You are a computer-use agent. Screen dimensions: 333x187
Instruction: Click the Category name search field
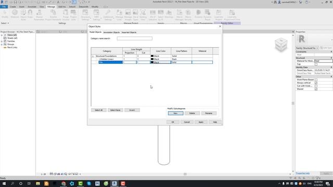[135, 38]
